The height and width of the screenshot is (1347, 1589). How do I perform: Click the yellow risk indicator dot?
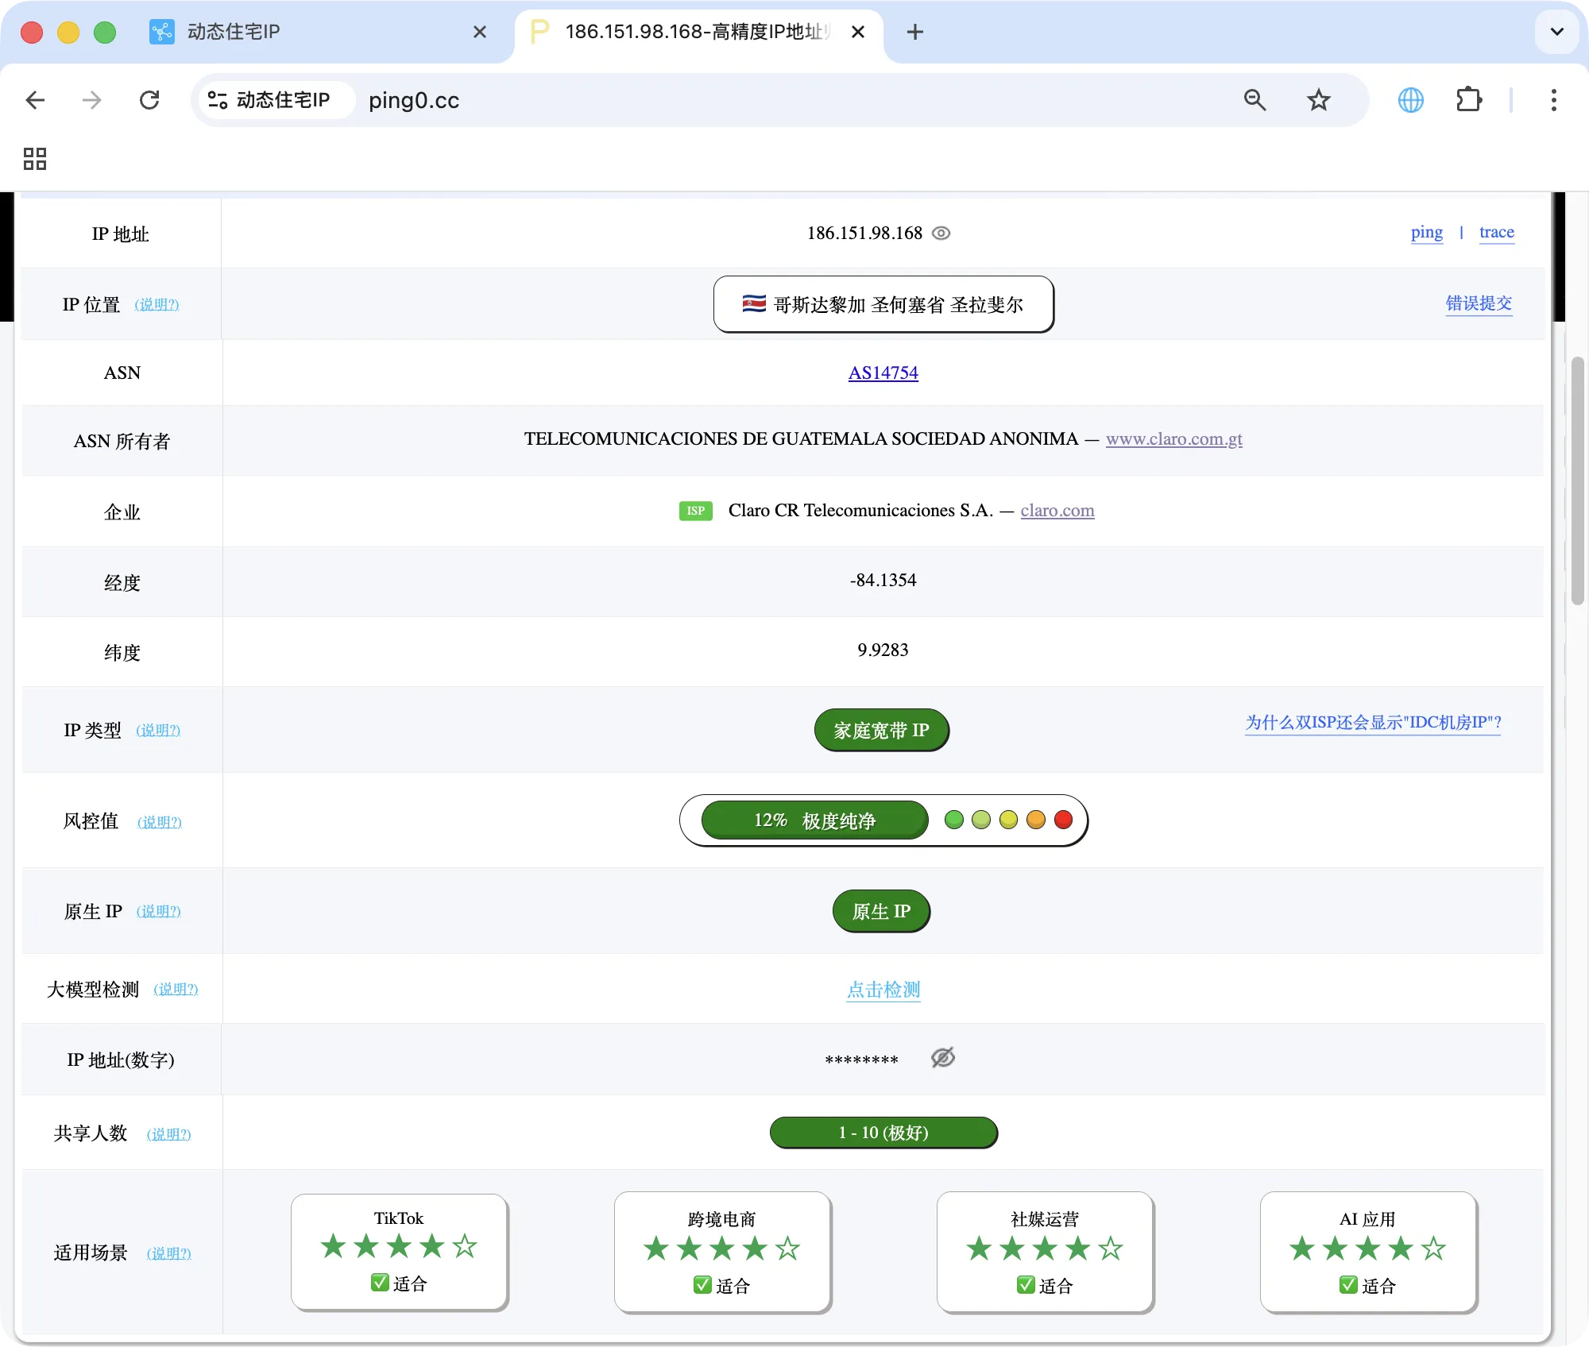1008,820
